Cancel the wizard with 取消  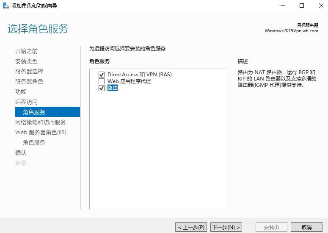pyautogui.click(x=306, y=227)
